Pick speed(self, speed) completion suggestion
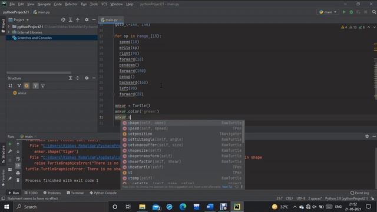The height and width of the screenshot is (212, 377). (183, 128)
